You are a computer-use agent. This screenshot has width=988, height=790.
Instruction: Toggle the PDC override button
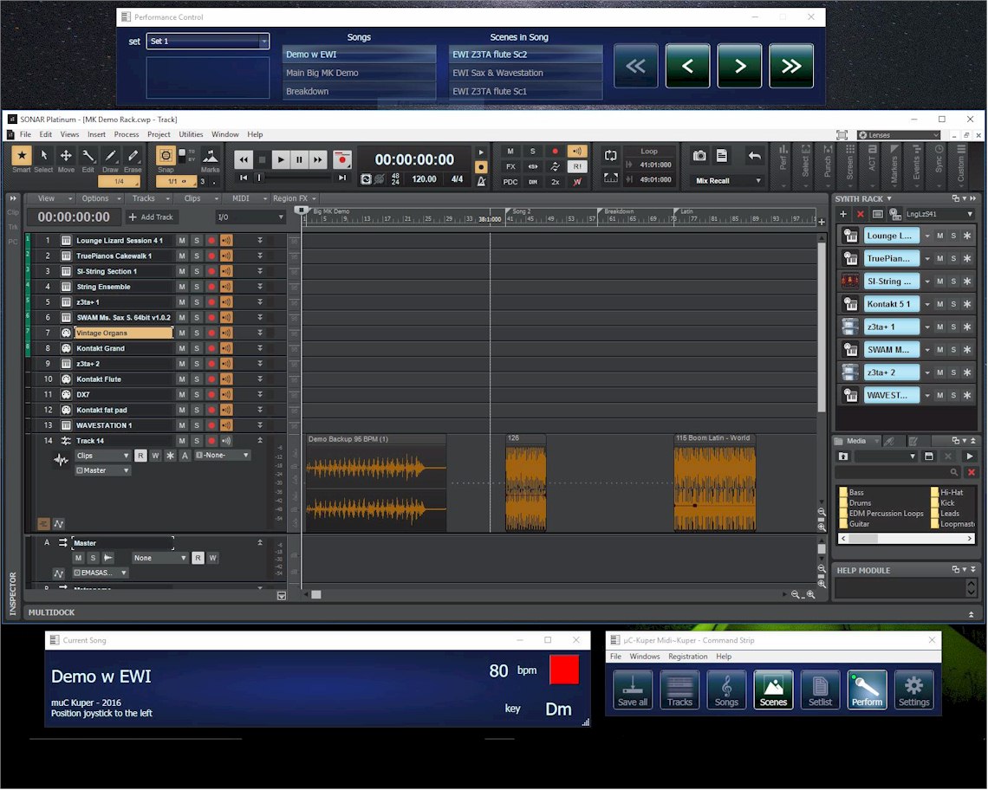pos(510,182)
